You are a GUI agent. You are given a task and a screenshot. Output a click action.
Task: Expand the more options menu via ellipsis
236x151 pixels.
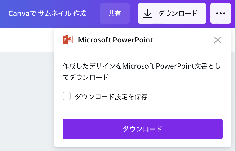(x=220, y=13)
